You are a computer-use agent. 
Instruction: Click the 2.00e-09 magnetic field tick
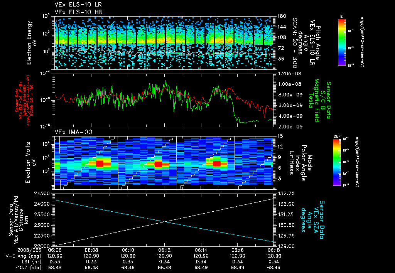tap(290, 127)
